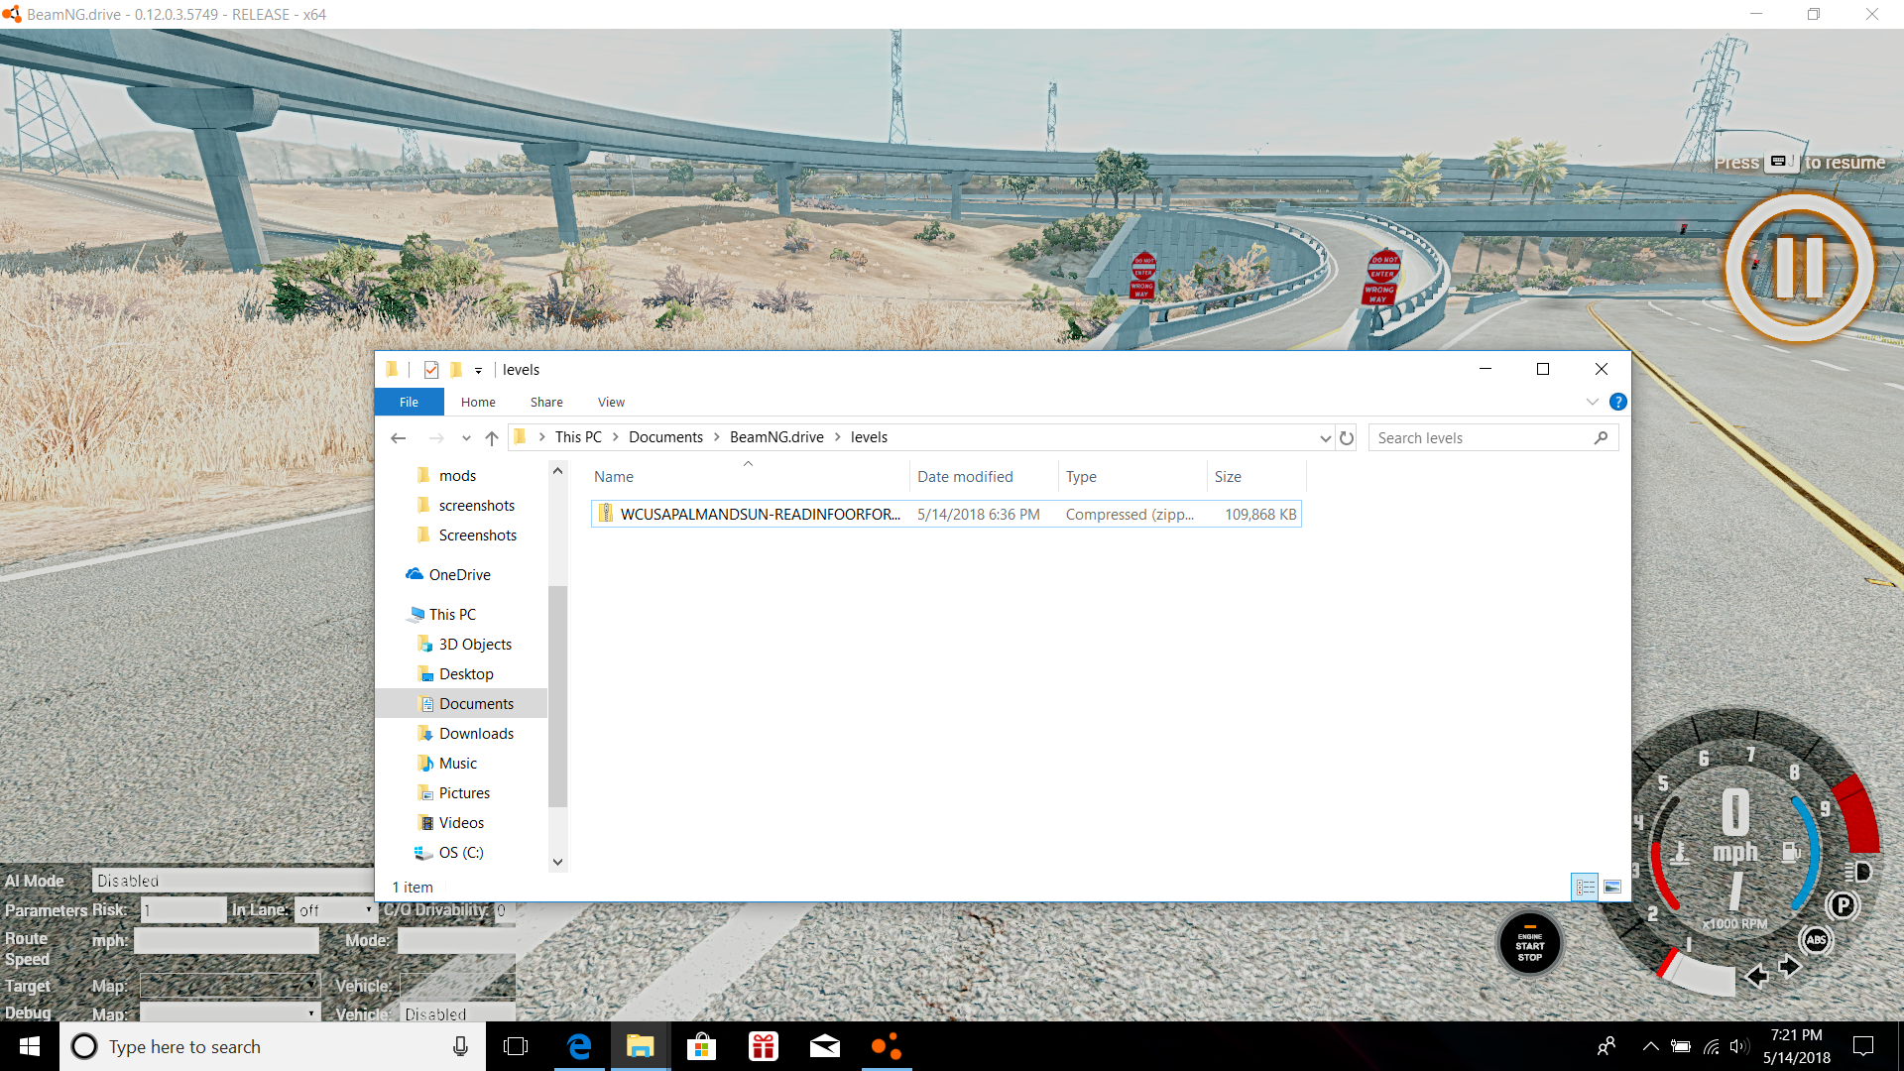The image size is (1904, 1071).
Task: Open the In Lane dropdown
Action: (335, 910)
